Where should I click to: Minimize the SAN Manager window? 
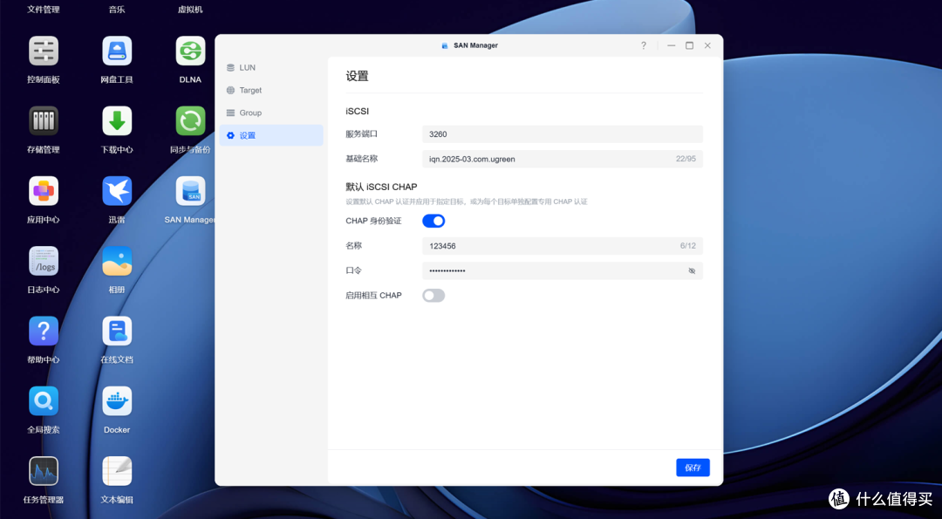671,45
